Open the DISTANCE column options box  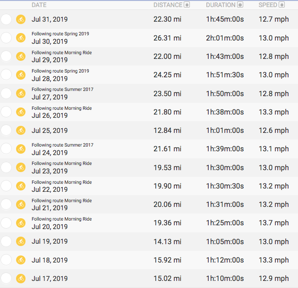click(x=187, y=5)
